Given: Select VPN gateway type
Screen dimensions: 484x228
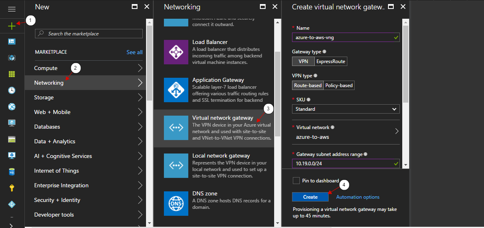Looking at the screenshot, I should pos(303,61).
